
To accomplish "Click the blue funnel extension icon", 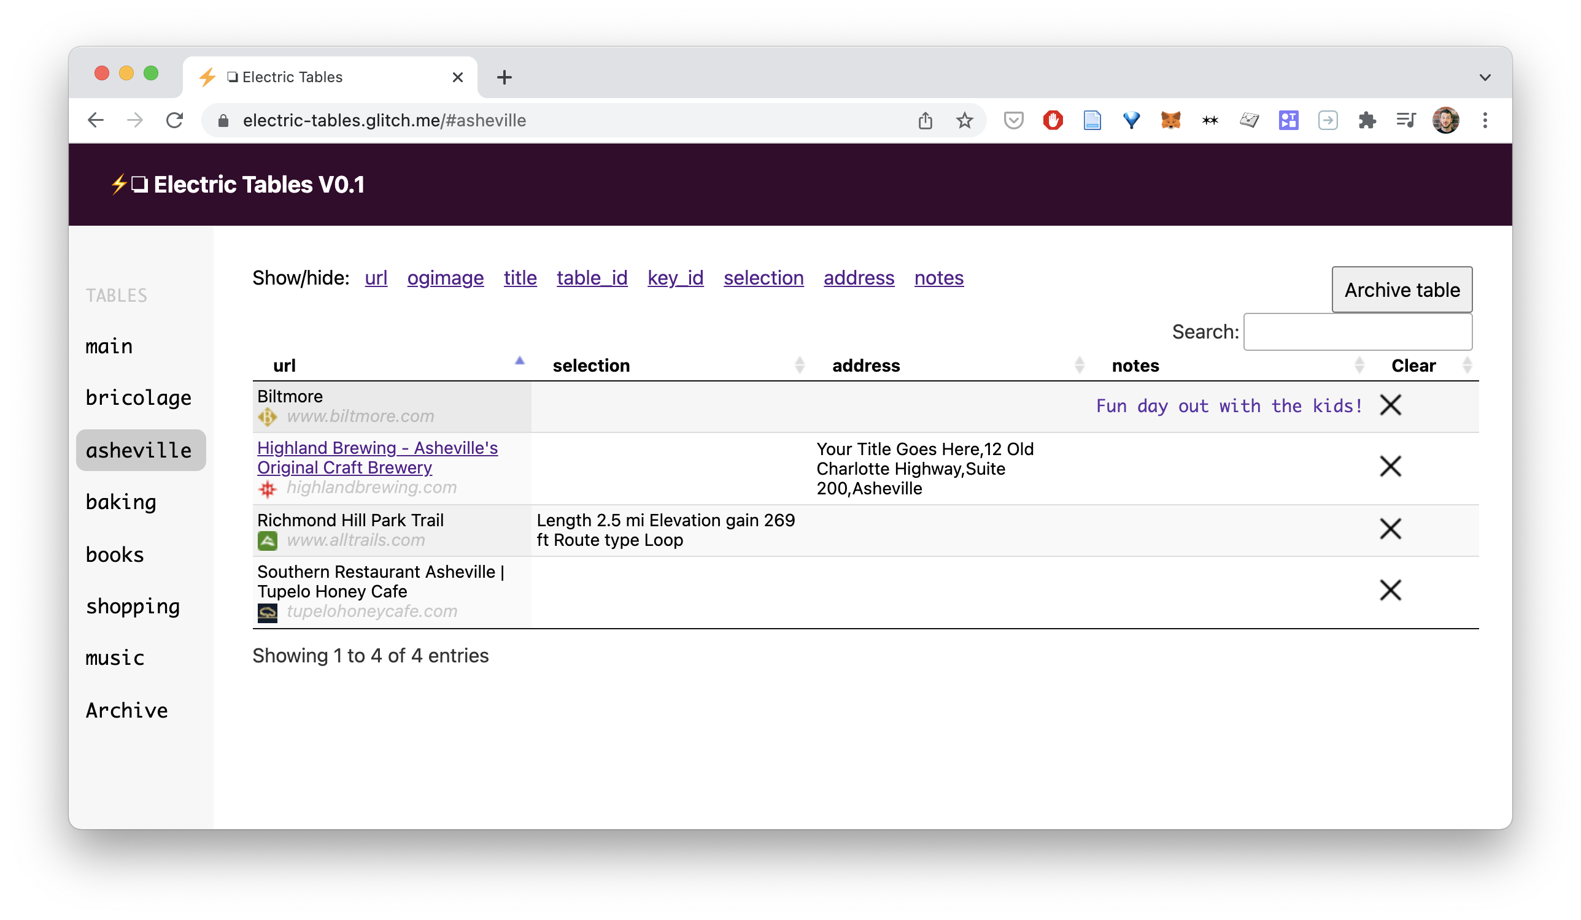I will tap(1131, 120).
